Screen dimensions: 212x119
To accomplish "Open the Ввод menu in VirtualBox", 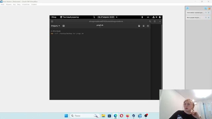I will (19, 4).
